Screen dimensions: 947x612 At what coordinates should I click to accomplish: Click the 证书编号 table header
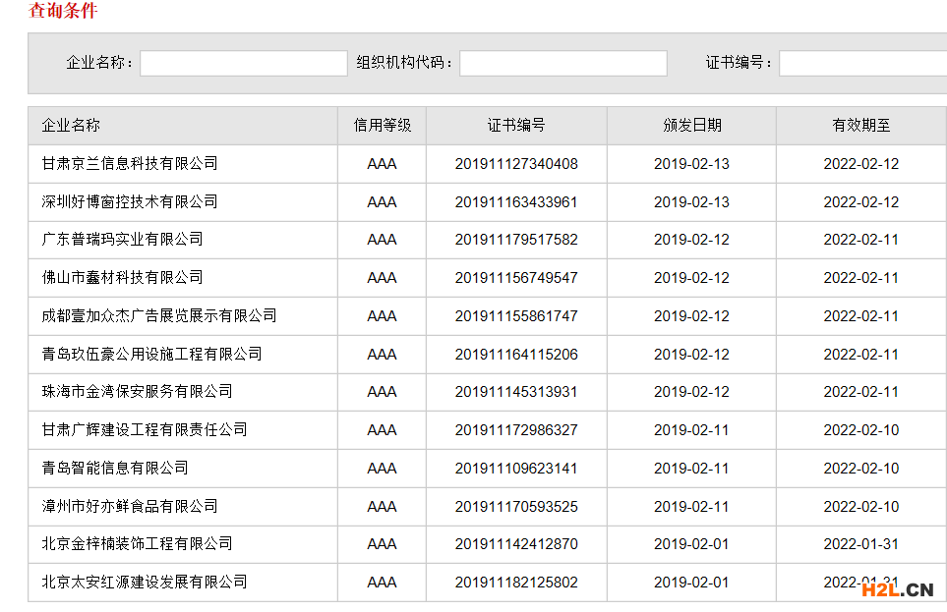click(x=516, y=126)
